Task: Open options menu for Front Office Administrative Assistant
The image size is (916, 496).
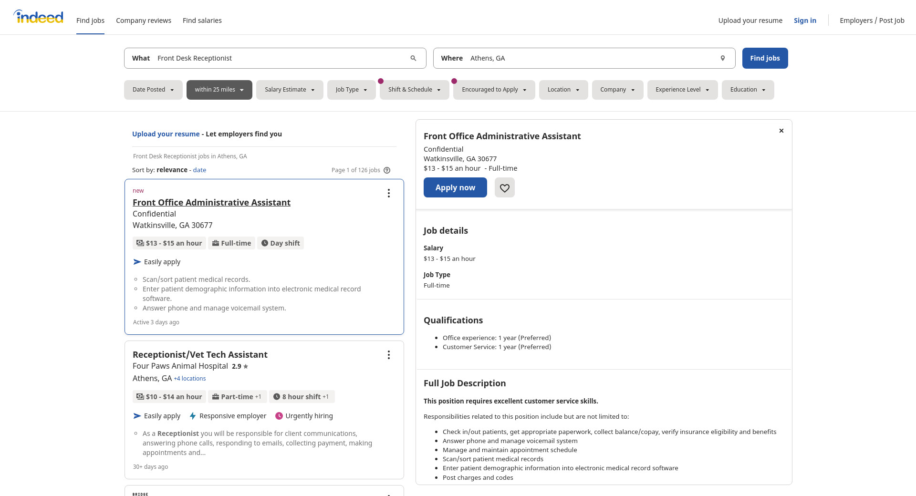Action: click(x=388, y=193)
